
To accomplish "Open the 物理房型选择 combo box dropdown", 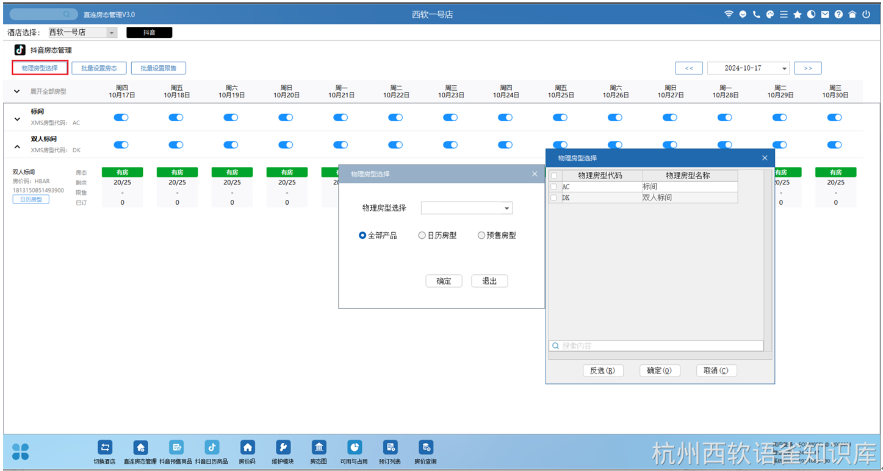I will point(506,208).
